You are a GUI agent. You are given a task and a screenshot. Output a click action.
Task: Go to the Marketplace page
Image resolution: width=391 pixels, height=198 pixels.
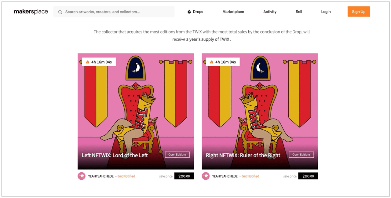pyautogui.click(x=233, y=12)
